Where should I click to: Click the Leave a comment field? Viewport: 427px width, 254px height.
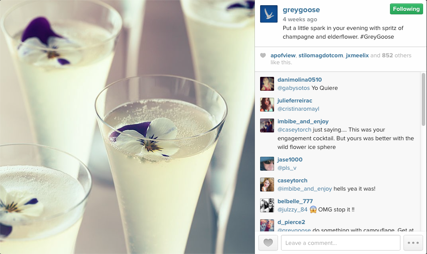point(340,243)
